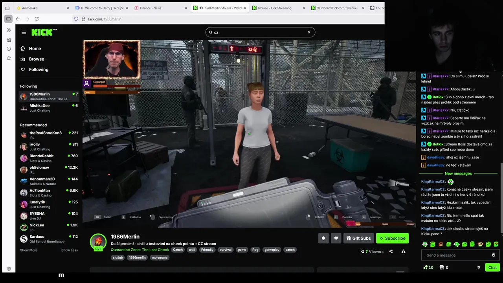
Task: Open the emoji picker in chat input
Action: [x=494, y=255]
